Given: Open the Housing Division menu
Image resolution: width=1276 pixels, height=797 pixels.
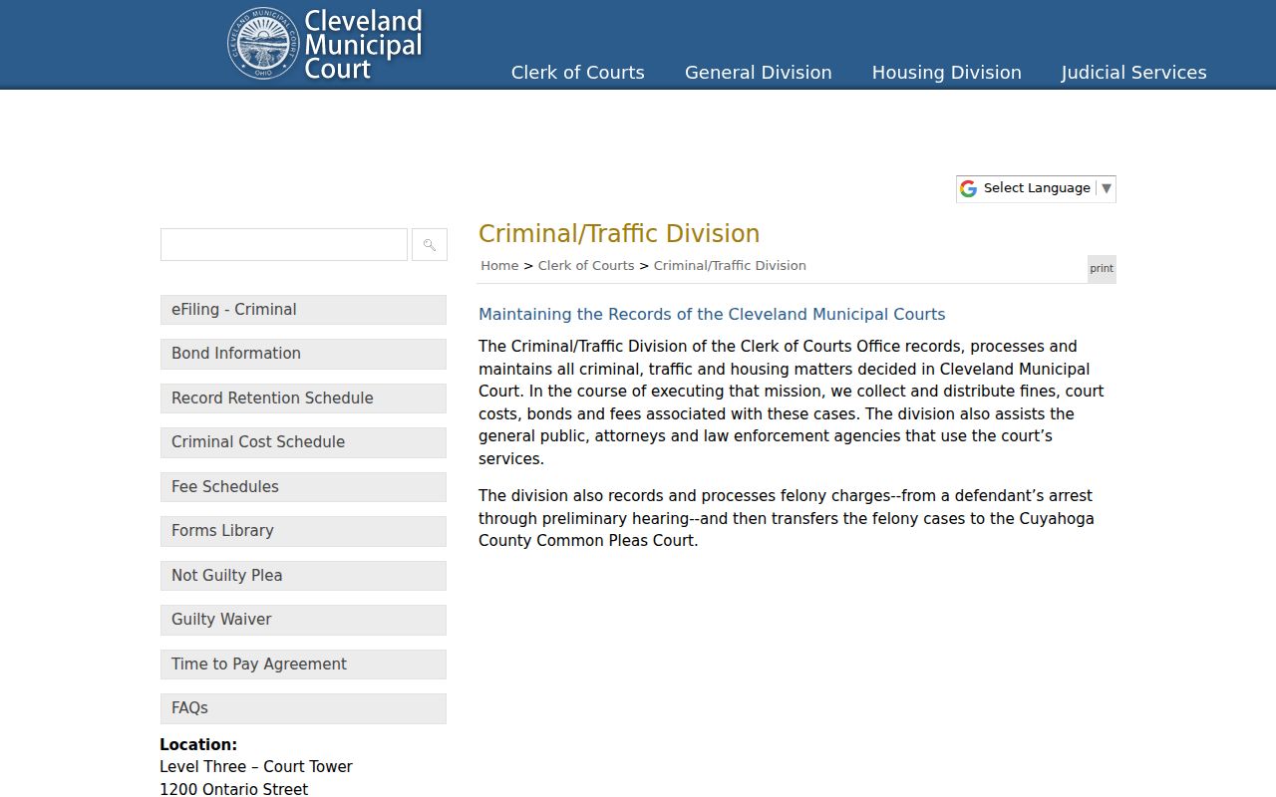Looking at the screenshot, I should click(947, 73).
